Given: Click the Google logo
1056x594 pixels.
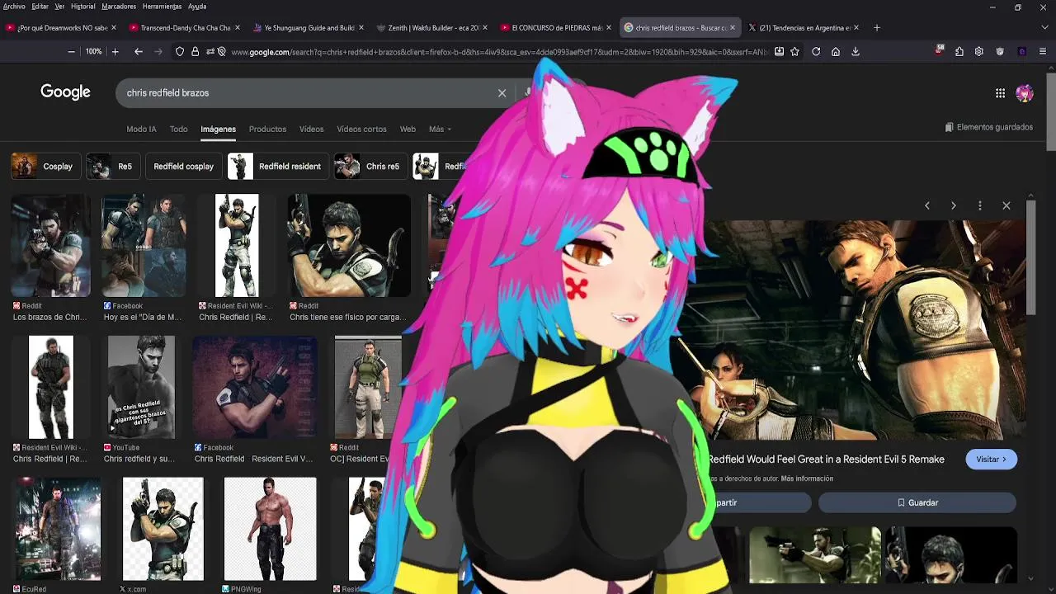Looking at the screenshot, I should coord(65,92).
